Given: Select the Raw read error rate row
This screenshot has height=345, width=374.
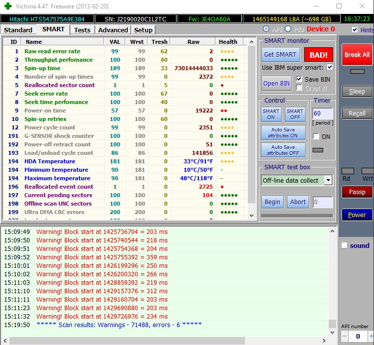Looking at the screenshot, I should point(124,51).
